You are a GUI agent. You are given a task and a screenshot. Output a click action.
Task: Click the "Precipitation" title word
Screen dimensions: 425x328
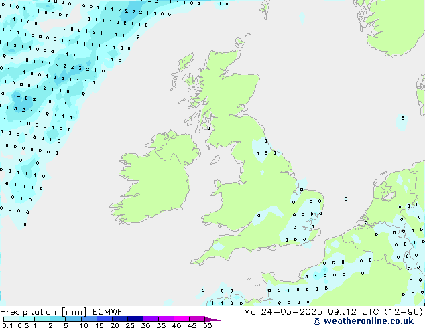[x=28, y=312]
